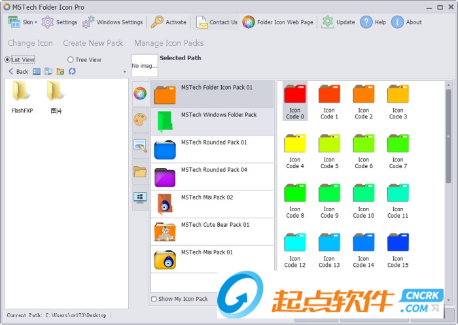This screenshot has height=325, width=458.
Task: Choose folder Icon Code 1
Action: point(329,101)
